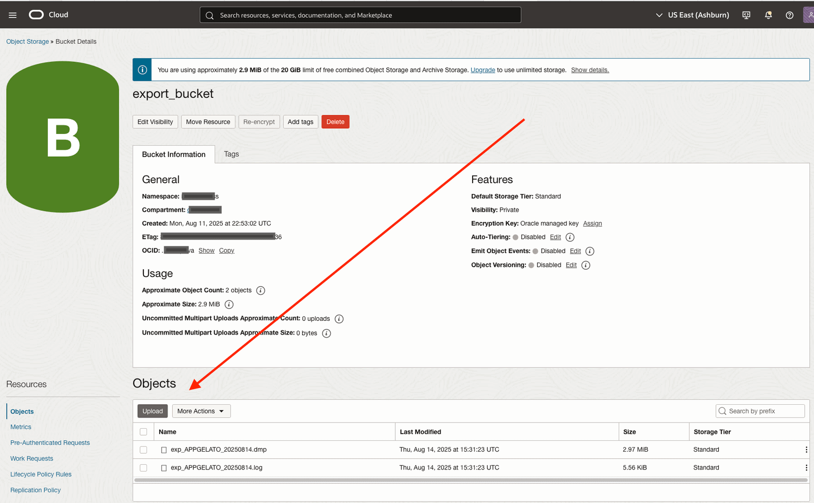Select the exp_APPGELATO_20250814.dmp checkbox
The height and width of the screenshot is (503, 814).
[x=143, y=450]
